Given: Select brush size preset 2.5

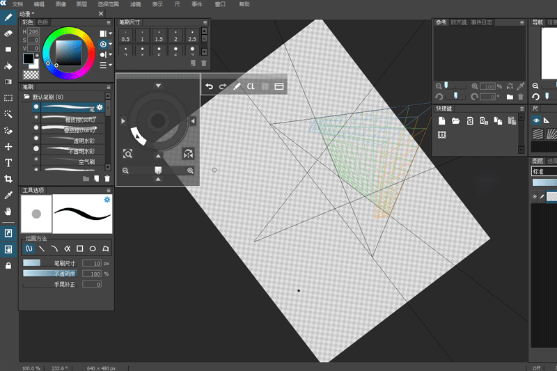Looking at the screenshot, I should click(x=192, y=36).
